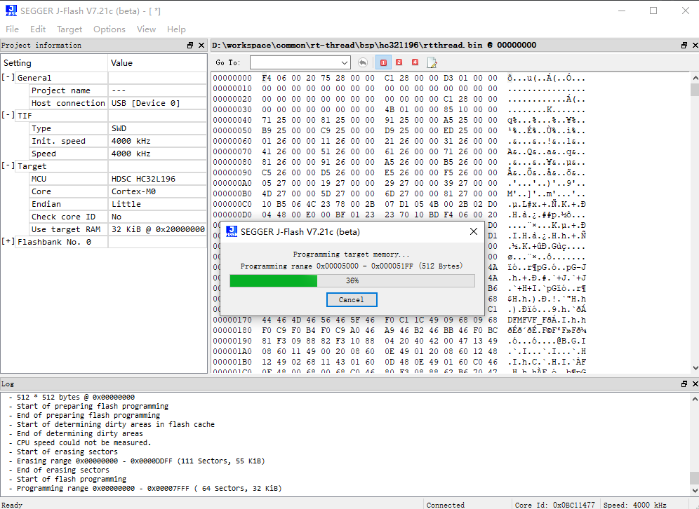Open the Go To address dropdown
The height and width of the screenshot is (509, 699).
tap(345, 62)
